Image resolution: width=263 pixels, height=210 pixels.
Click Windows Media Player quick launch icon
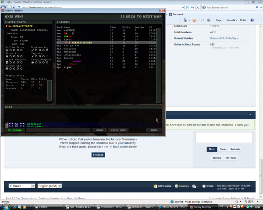(24, 207)
